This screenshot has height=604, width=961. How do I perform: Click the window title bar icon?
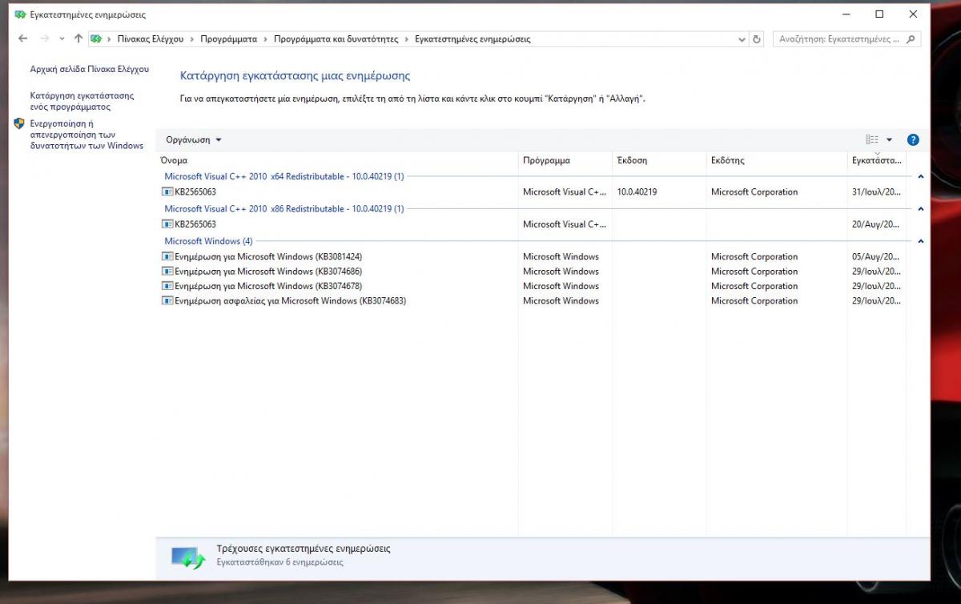tap(20, 14)
